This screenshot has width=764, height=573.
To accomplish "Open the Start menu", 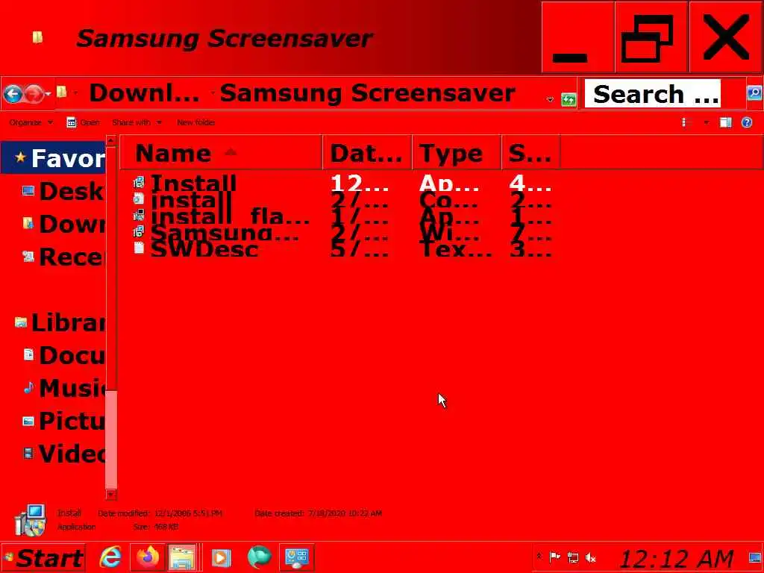I will pos(43,558).
